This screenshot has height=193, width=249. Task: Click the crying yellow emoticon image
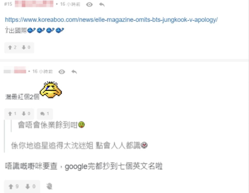pyautogui.click(x=51, y=90)
